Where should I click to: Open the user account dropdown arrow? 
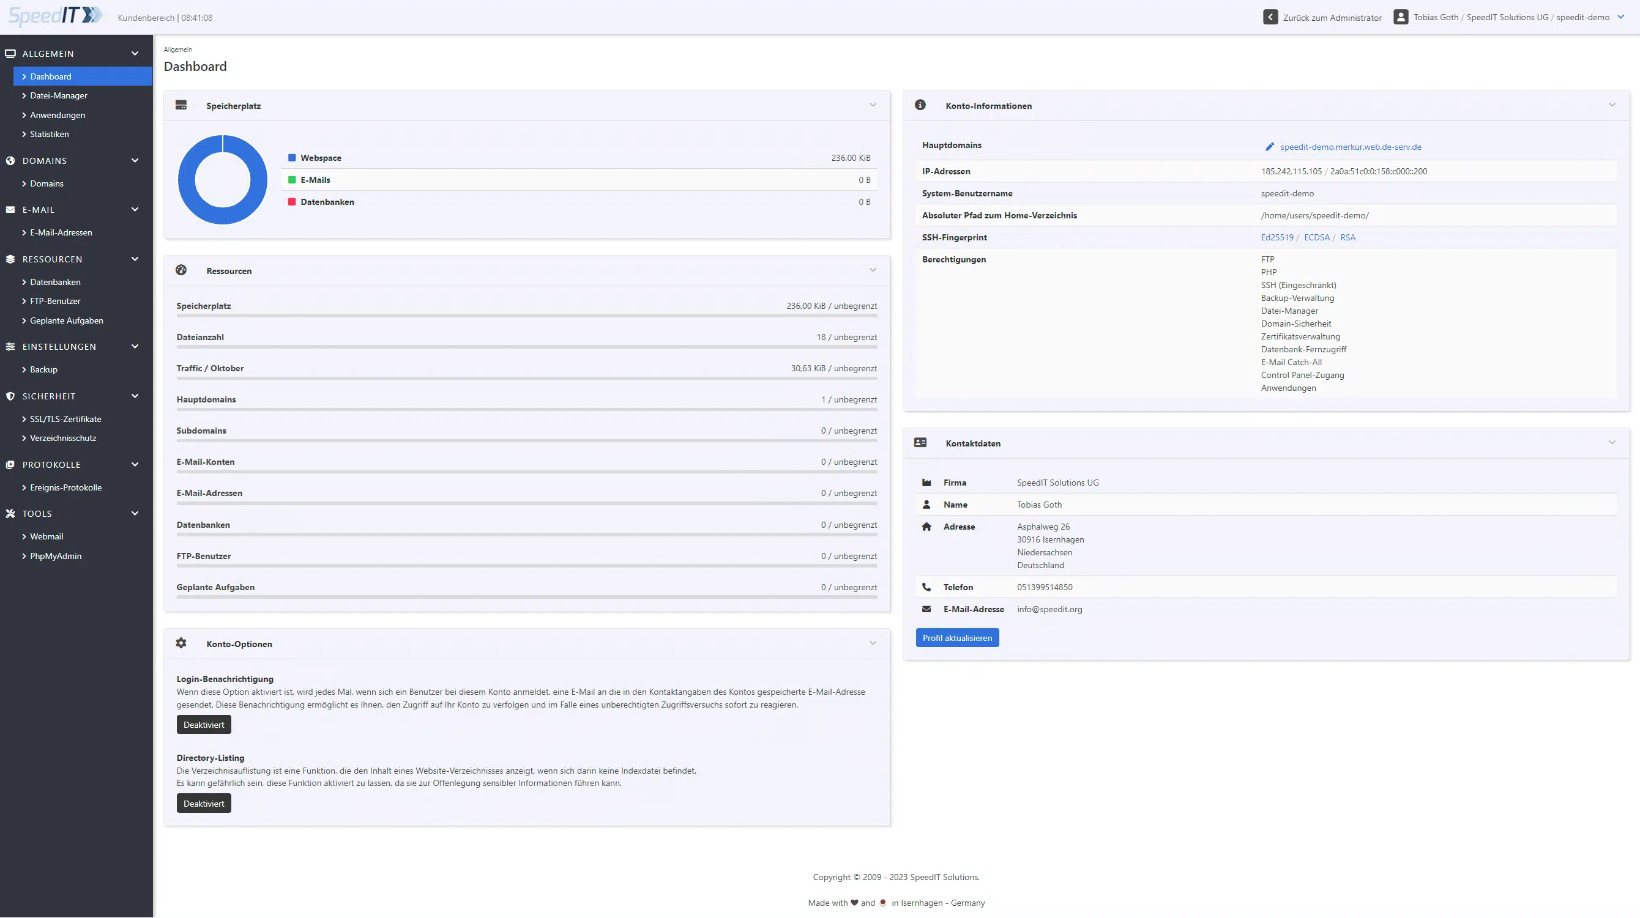[1621, 17]
